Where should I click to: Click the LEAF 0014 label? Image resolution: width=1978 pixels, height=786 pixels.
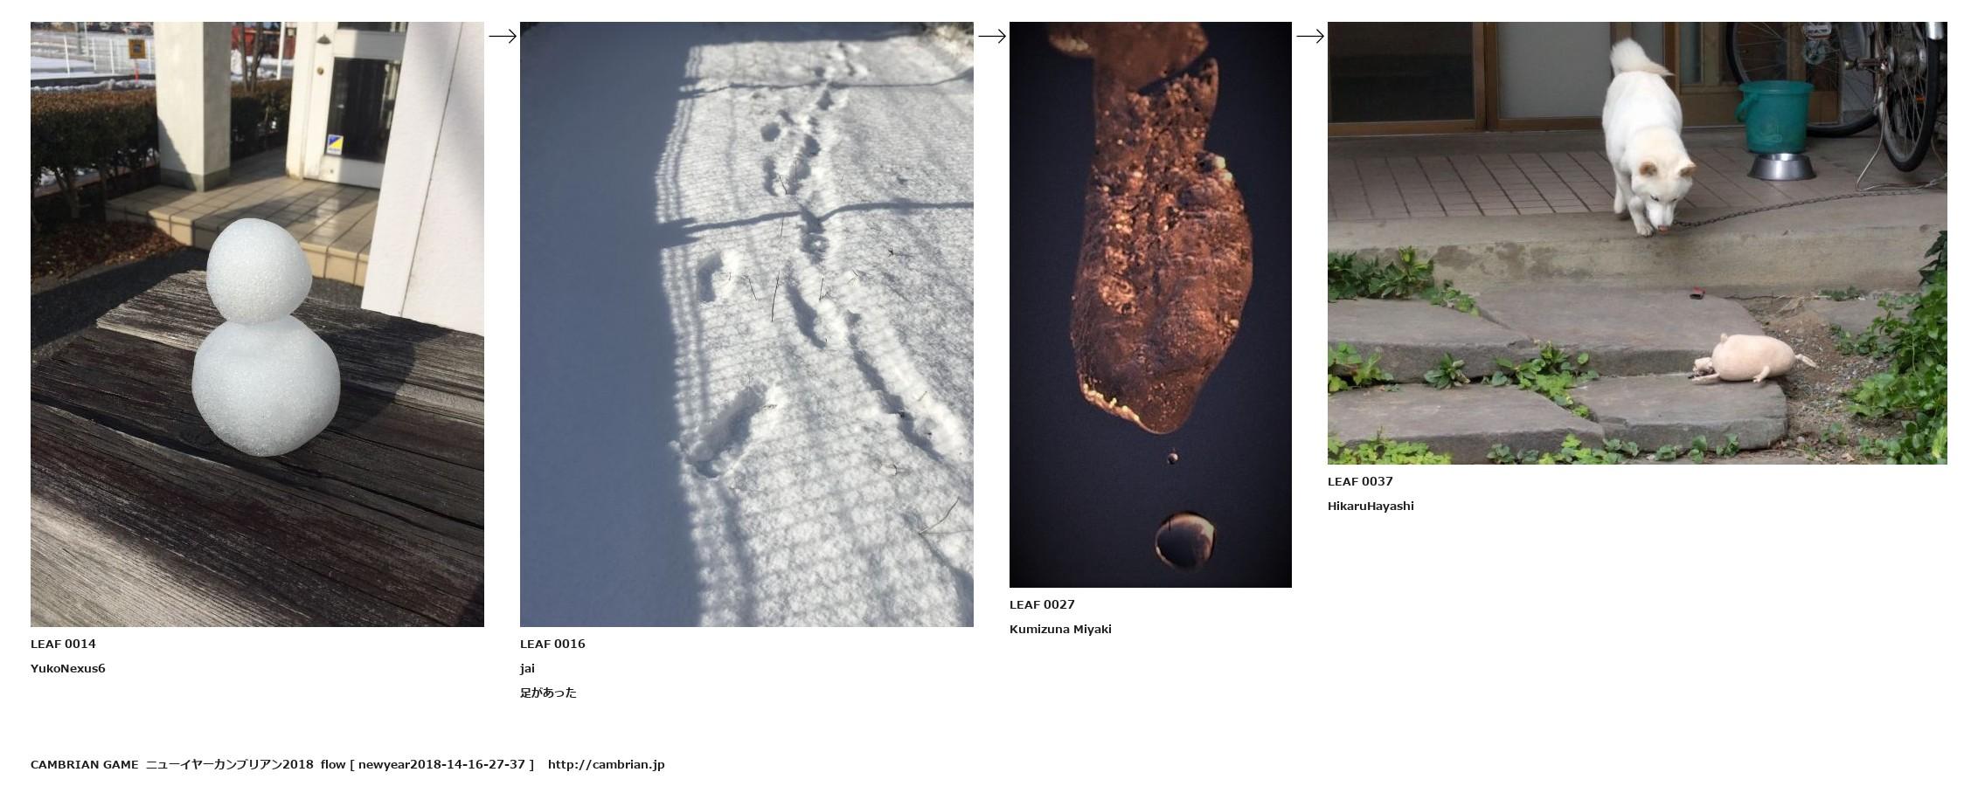[x=63, y=644]
